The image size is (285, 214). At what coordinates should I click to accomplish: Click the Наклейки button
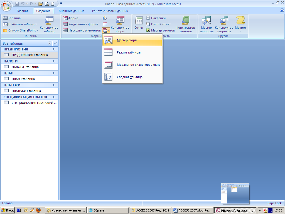click(156, 18)
